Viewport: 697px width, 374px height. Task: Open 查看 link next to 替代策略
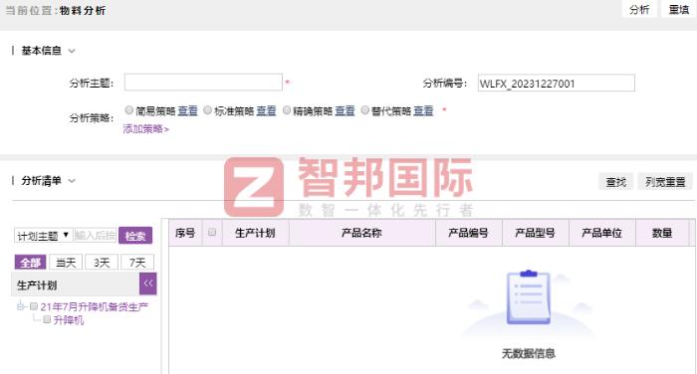tap(423, 111)
